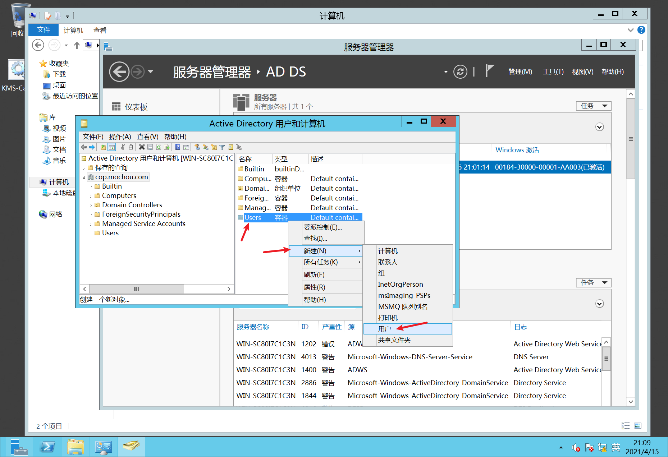This screenshot has width=668, height=457.
Task: Collapse events panel with the chevron button
Action: (599, 304)
